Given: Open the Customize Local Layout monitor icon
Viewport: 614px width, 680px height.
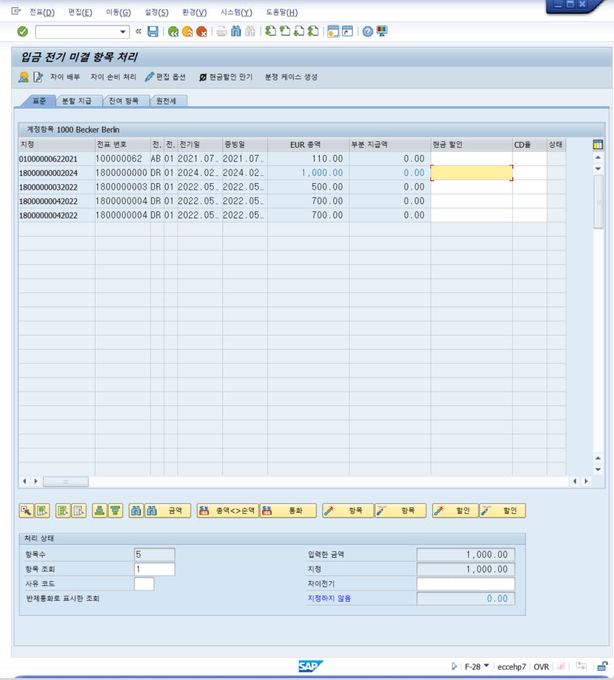Looking at the screenshot, I should pyautogui.click(x=382, y=31).
